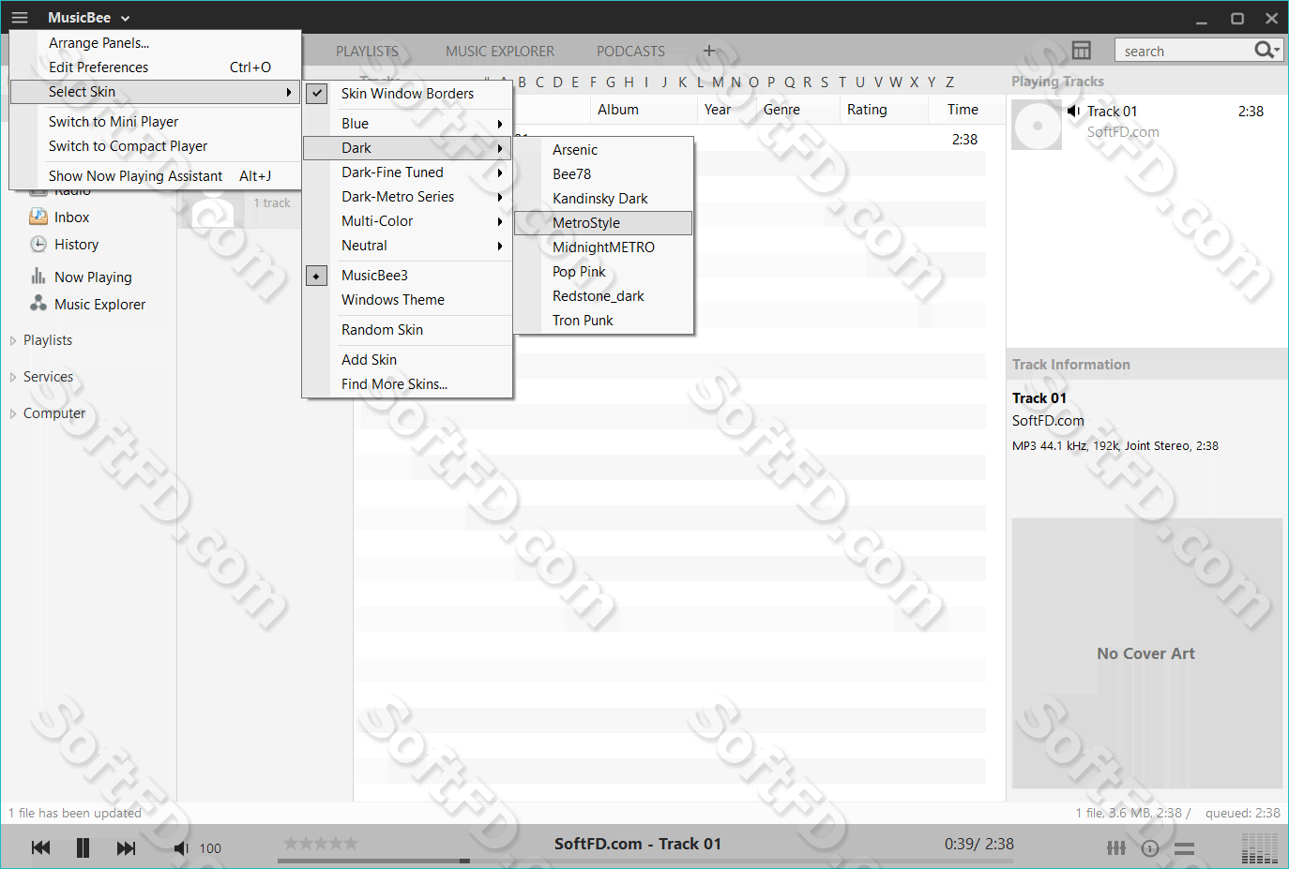Skip to the next track
Image resolution: width=1289 pixels, height=869 pixels.
tap(126, 847)
